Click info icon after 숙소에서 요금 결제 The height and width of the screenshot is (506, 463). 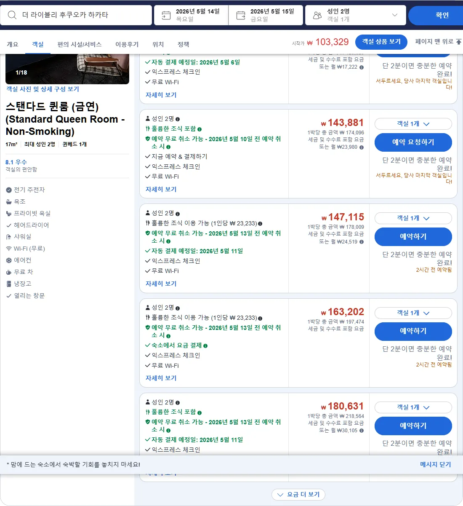coord(205,345)
